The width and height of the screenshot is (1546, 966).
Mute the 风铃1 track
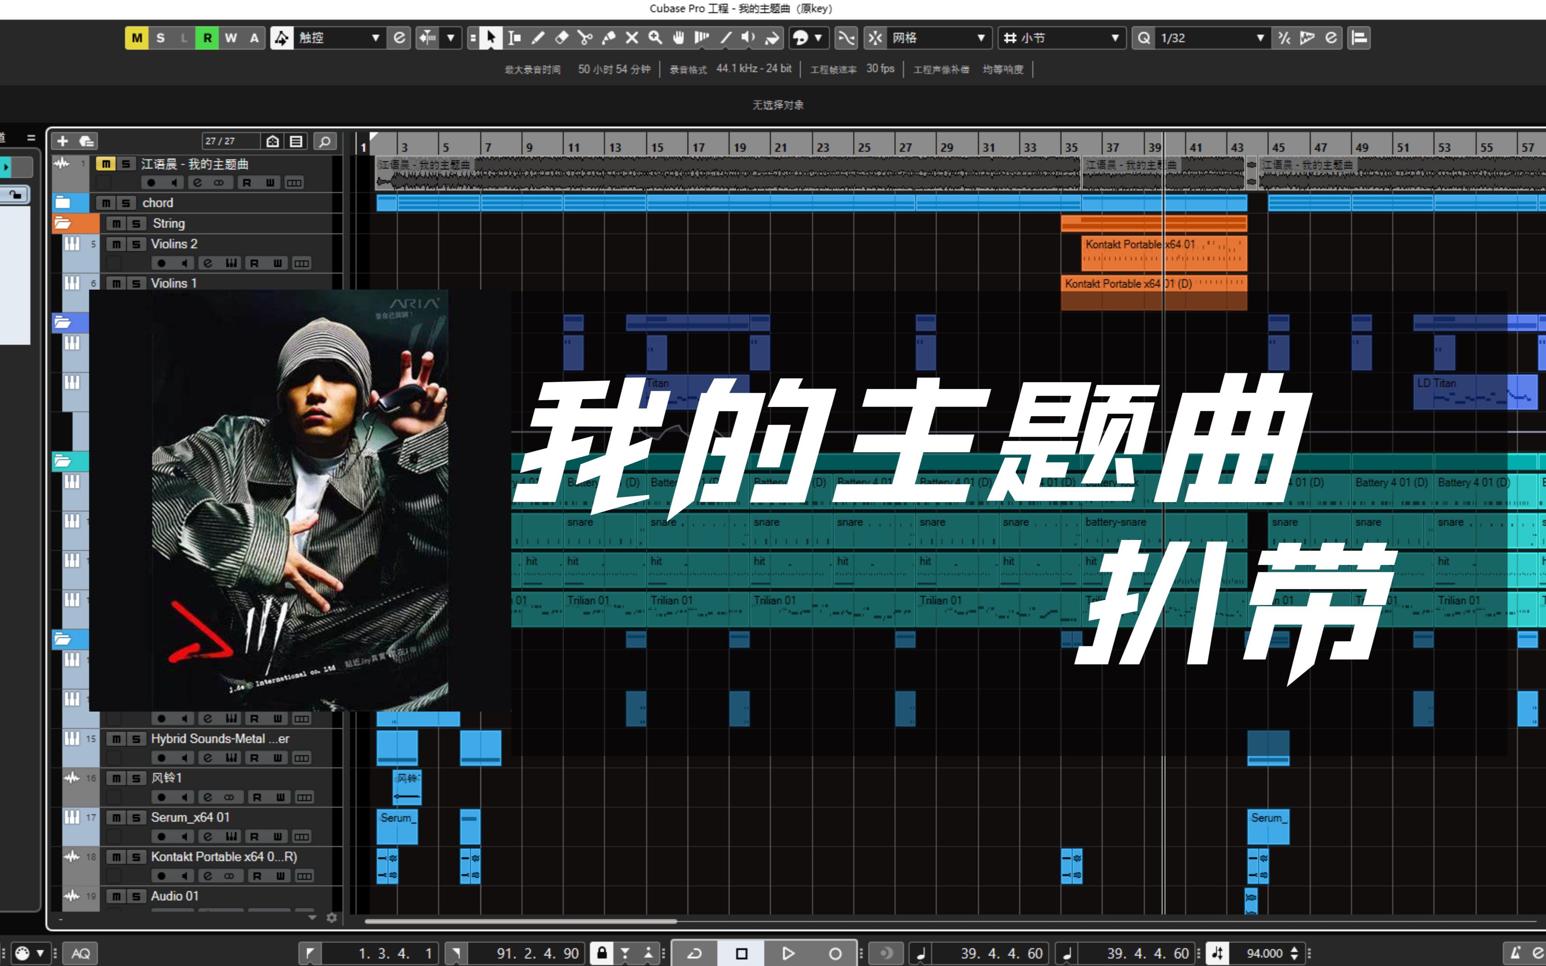tap(116, 778)
